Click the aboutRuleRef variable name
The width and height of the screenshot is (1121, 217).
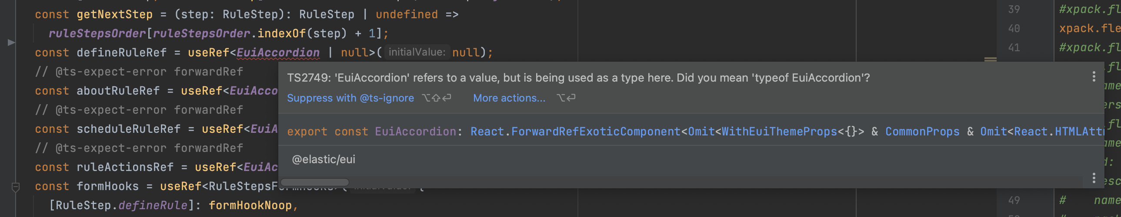pyautogui.click(x=118, y=91)
